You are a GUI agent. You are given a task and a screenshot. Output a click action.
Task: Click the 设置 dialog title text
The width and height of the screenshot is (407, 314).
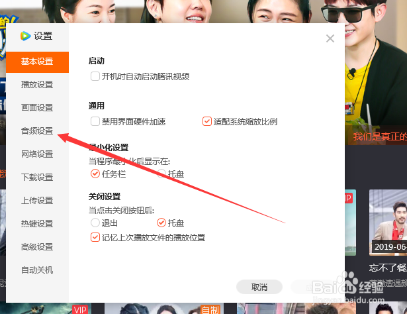pos(43,36)
